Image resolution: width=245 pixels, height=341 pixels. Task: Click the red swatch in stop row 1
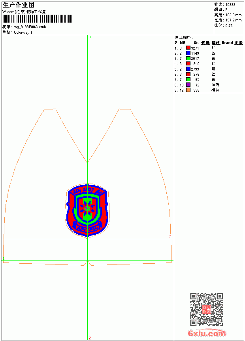click(x=188, y=48)
